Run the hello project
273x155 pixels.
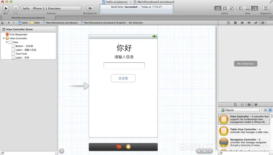(6, 8)
